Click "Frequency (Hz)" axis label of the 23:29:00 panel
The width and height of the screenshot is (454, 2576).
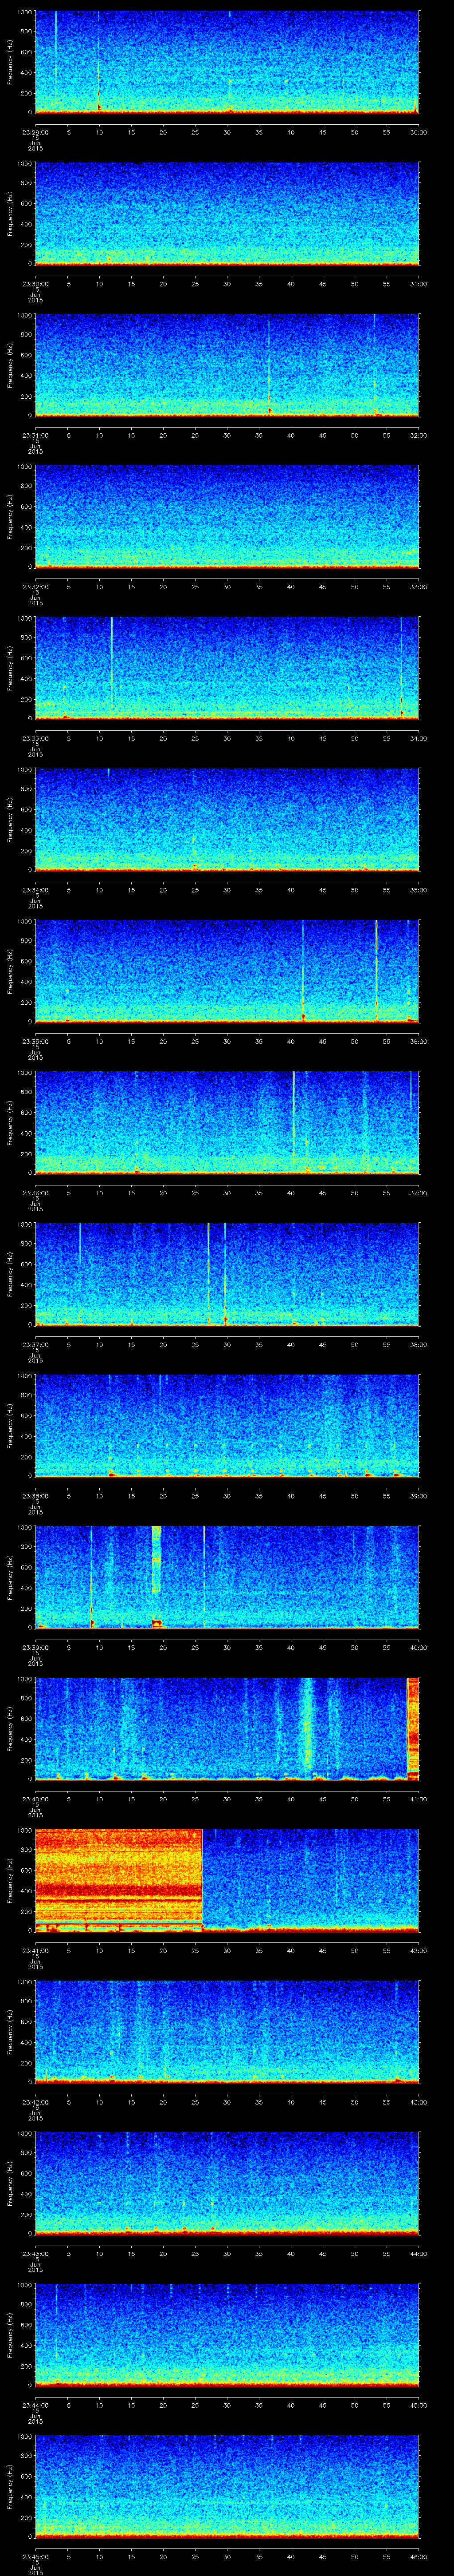(10, 62)
